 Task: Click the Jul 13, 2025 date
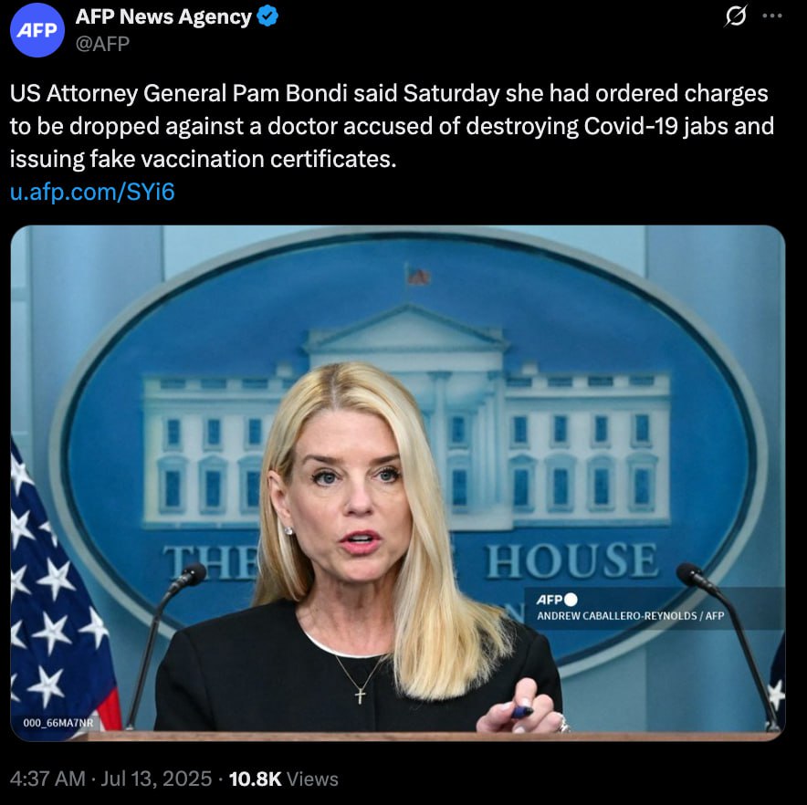click(x=156, y=779)
